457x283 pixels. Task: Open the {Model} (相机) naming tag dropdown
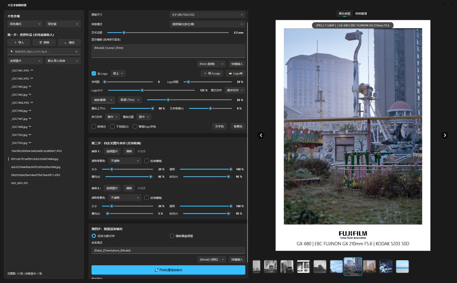211,259
